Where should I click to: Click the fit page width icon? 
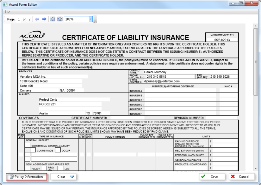click(60, 19)
